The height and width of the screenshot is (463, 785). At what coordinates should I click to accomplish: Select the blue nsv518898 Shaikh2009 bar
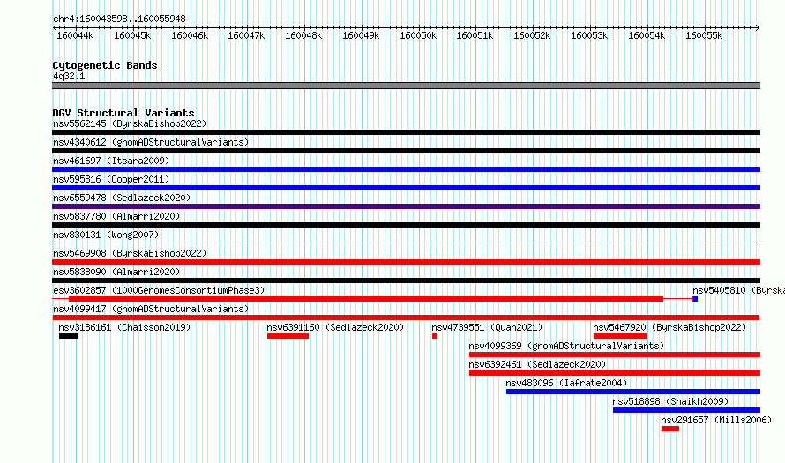tap(686, 410)
